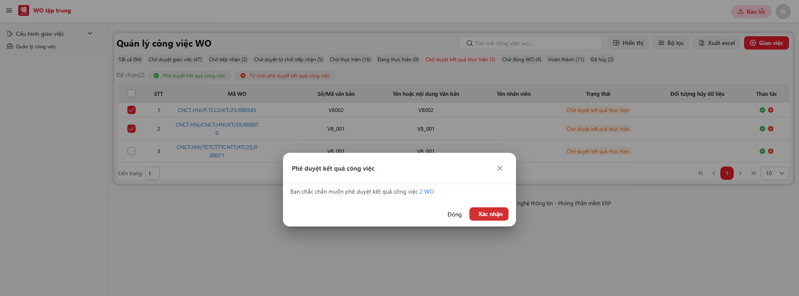Click red reject icon in row 1

click(x=771, y=110)
